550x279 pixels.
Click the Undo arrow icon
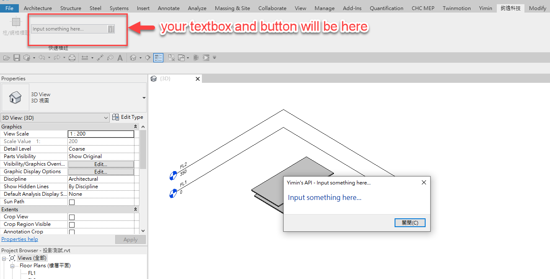coord(41,58)
